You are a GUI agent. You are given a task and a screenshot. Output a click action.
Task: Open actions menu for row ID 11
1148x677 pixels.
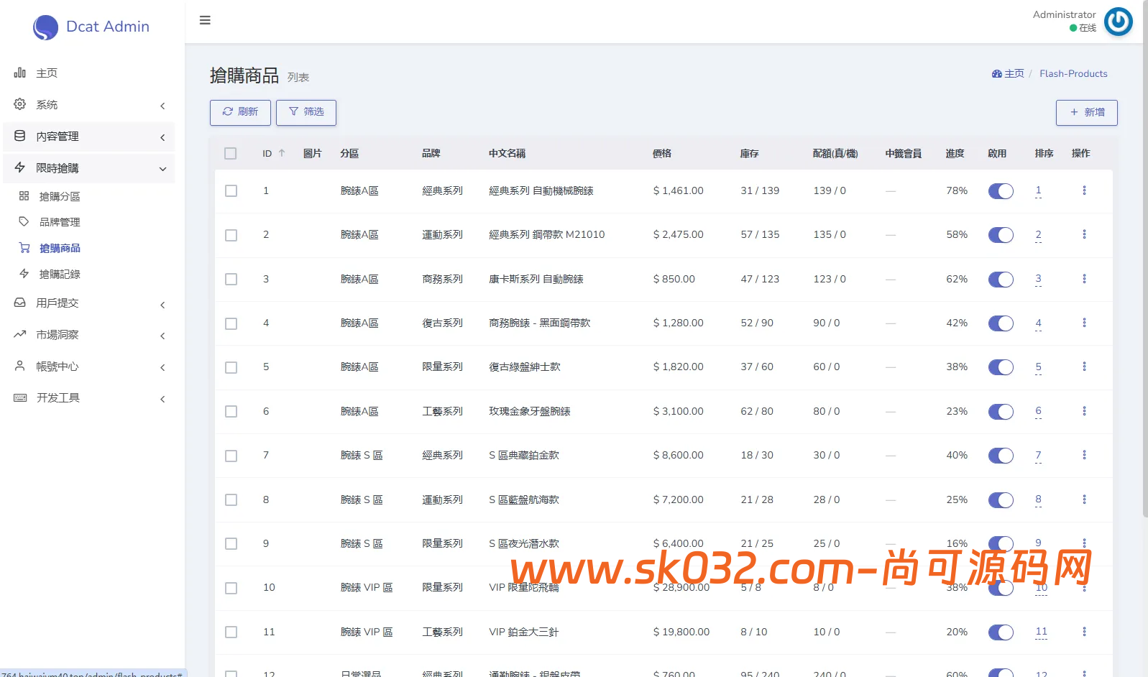point(1084,632)
